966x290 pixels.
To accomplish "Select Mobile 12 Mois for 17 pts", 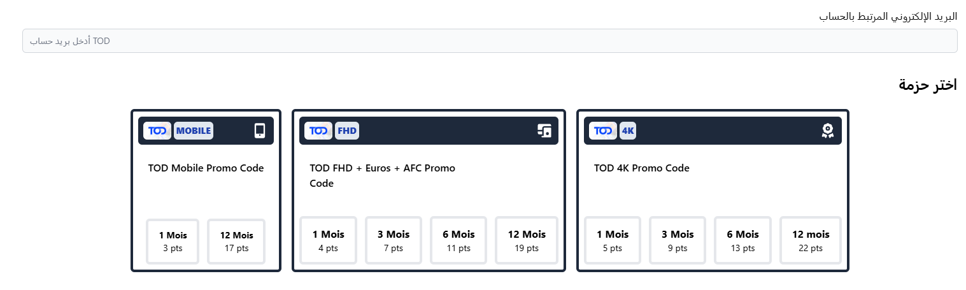I will coord(236,241).
